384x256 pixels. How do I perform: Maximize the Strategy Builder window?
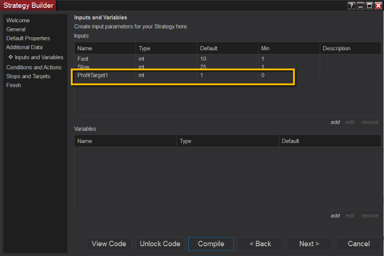(x=369, y=6)
